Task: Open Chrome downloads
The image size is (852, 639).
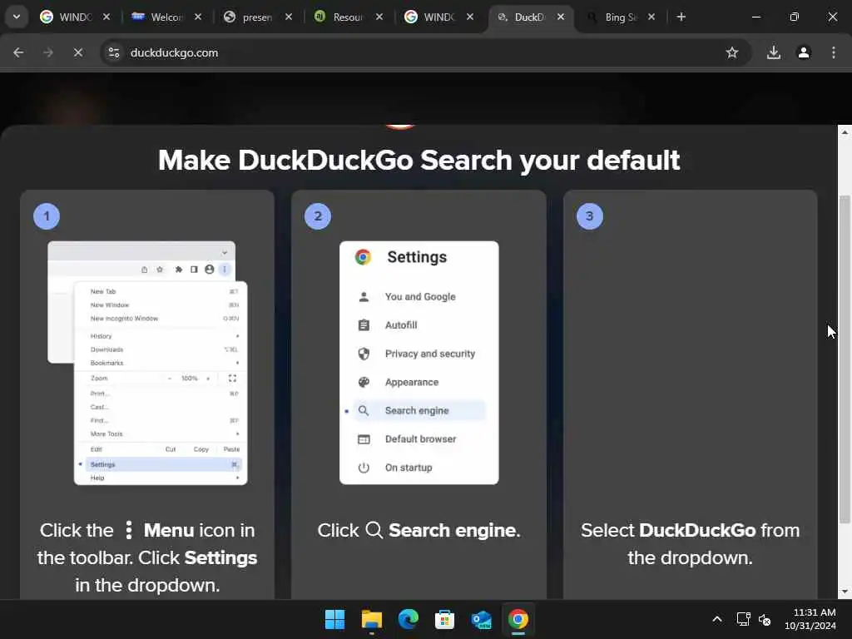Action: [x=774, y=52]
